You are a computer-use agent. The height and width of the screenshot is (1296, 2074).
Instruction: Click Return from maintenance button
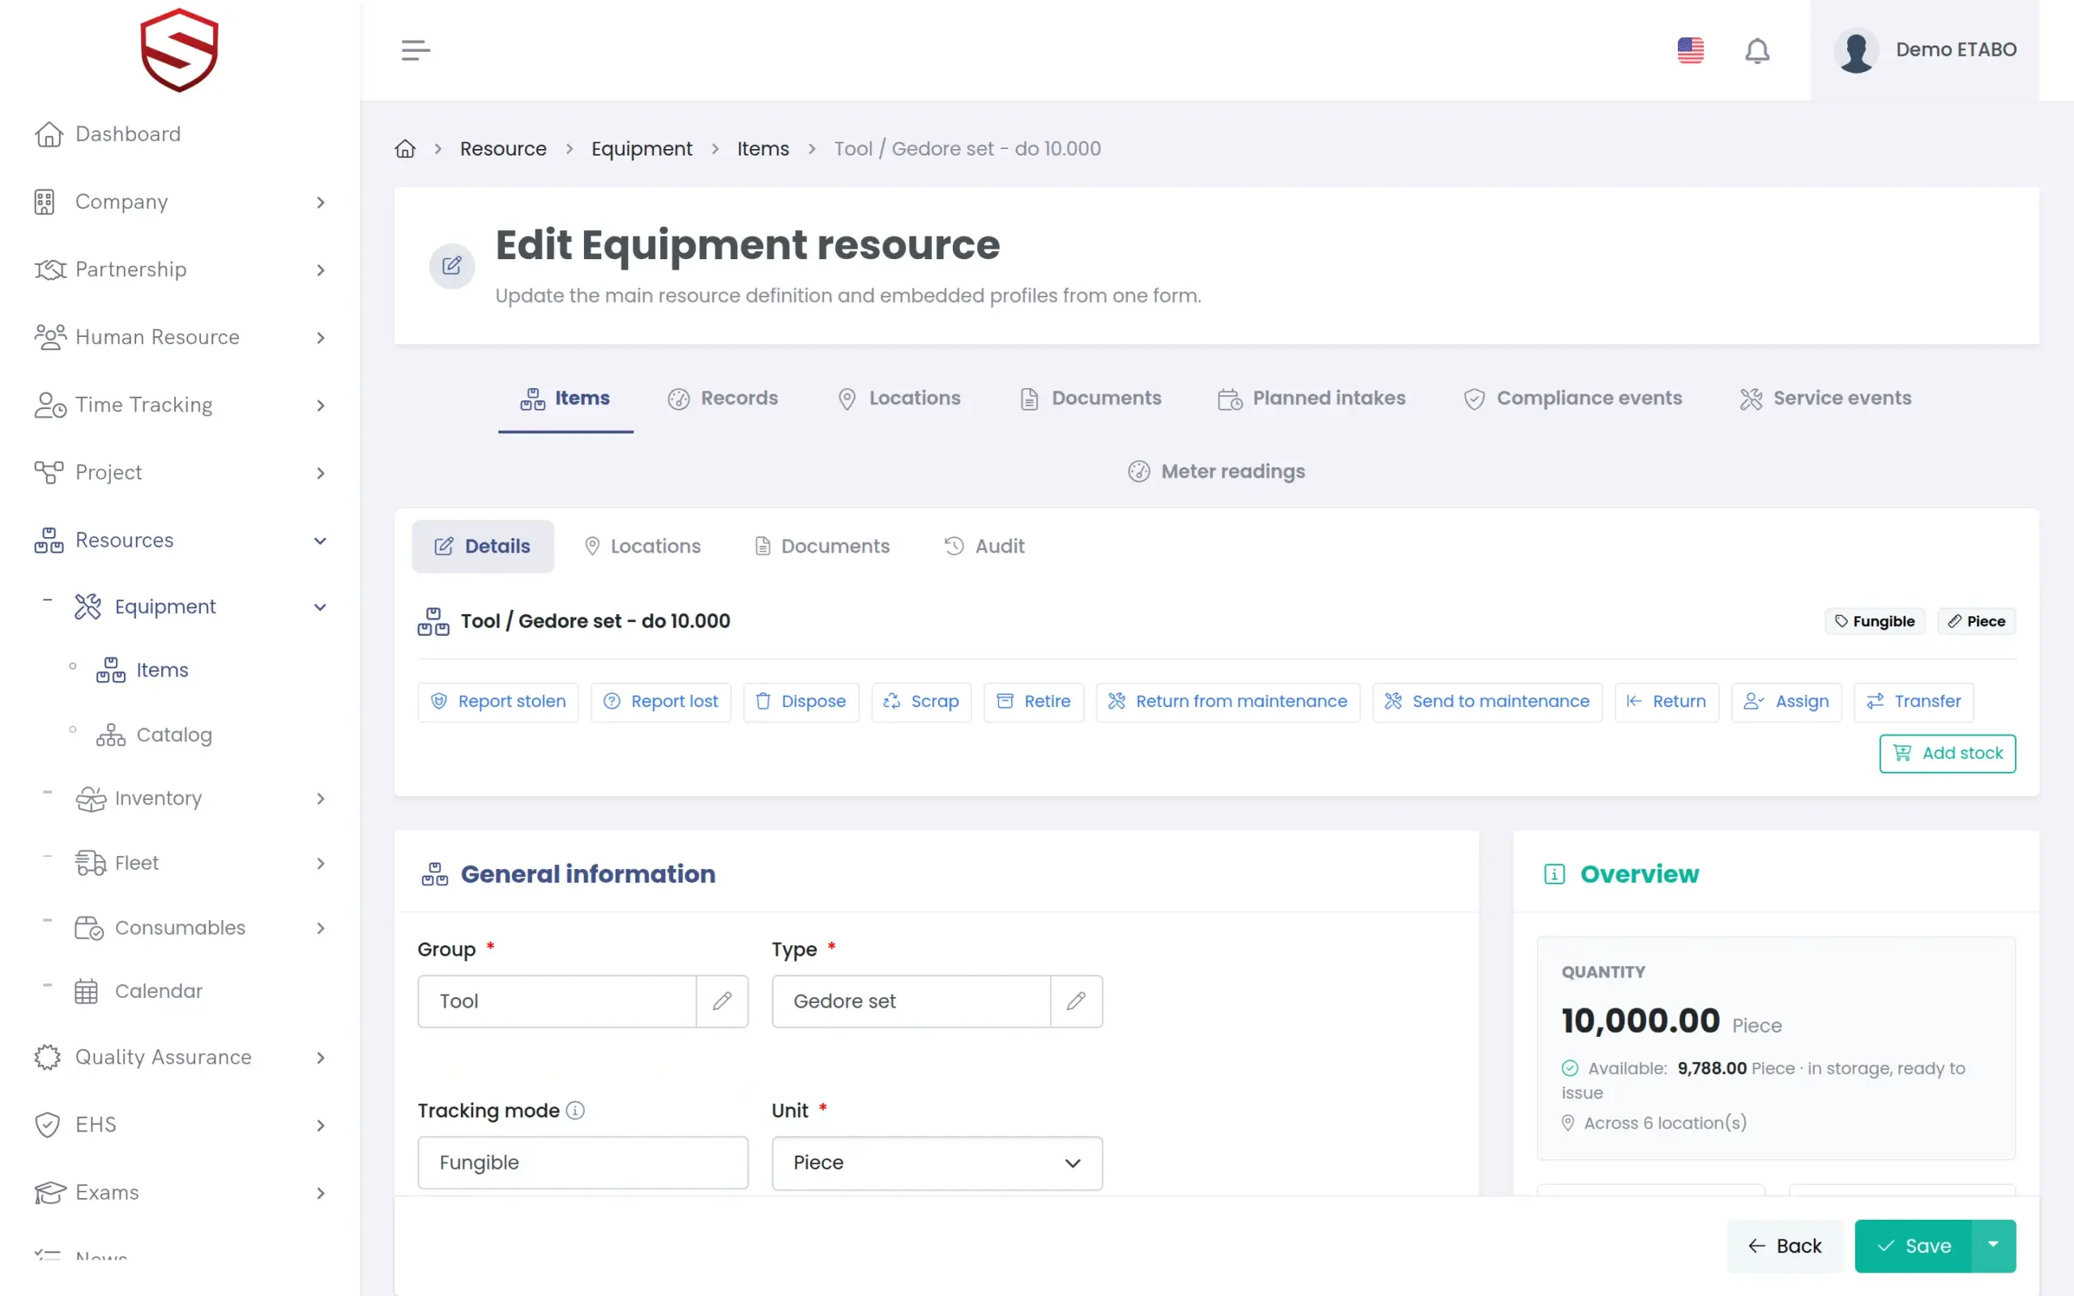pos(1227,701)
